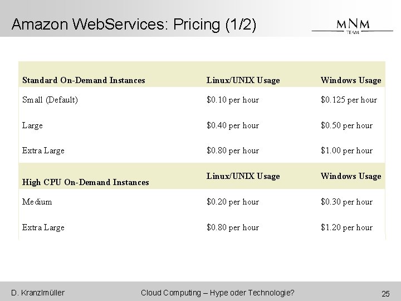The image size is (401, 301).
Task: Click the footer Cloud Computing – Hype oder Technologie?
Action: coord(218,293)
